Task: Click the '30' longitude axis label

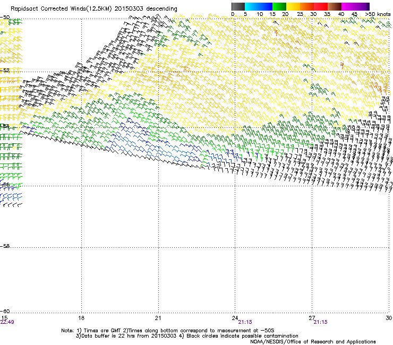Action: coord(389,318)
